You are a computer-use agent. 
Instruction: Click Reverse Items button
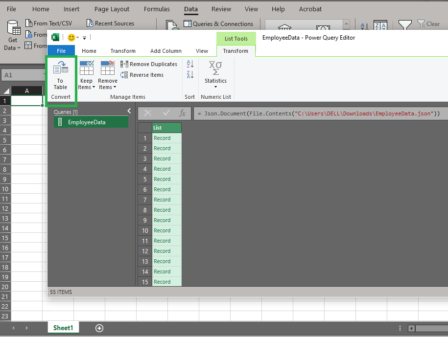pos(142,75)
